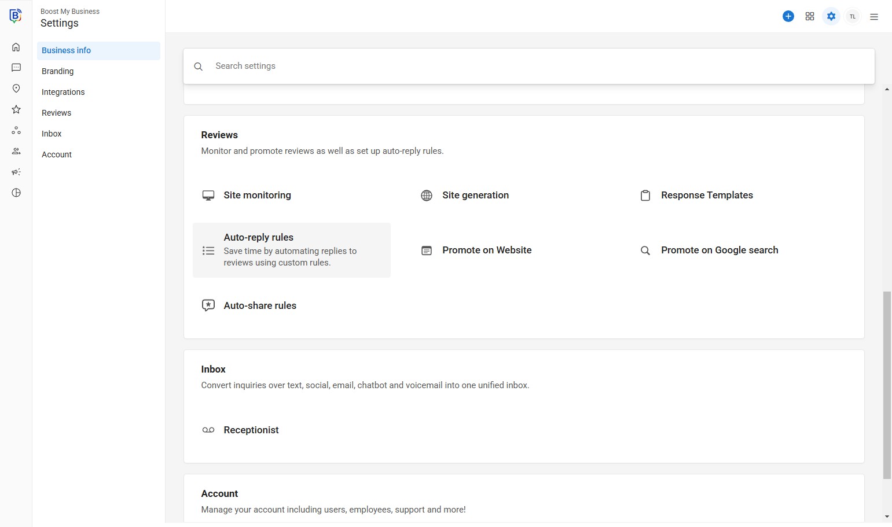Click the vertical scrollbar thumb
The width and height of the screenshot is (892, 527).
[x=887, y=385]
